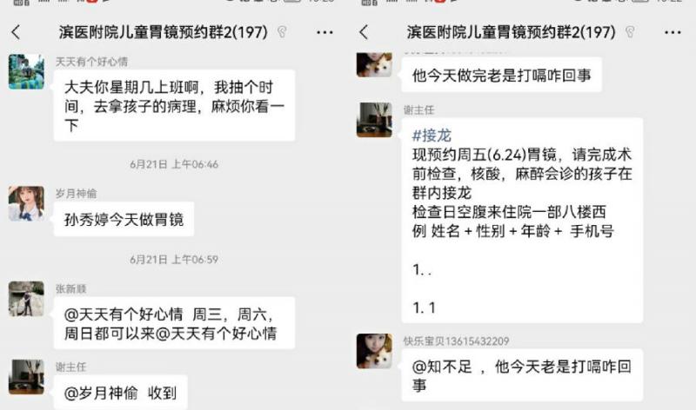Tap the sender name 快乐宝贝13615432209
This screenshot has height=410, width=696.
click(x=456, y=341)
